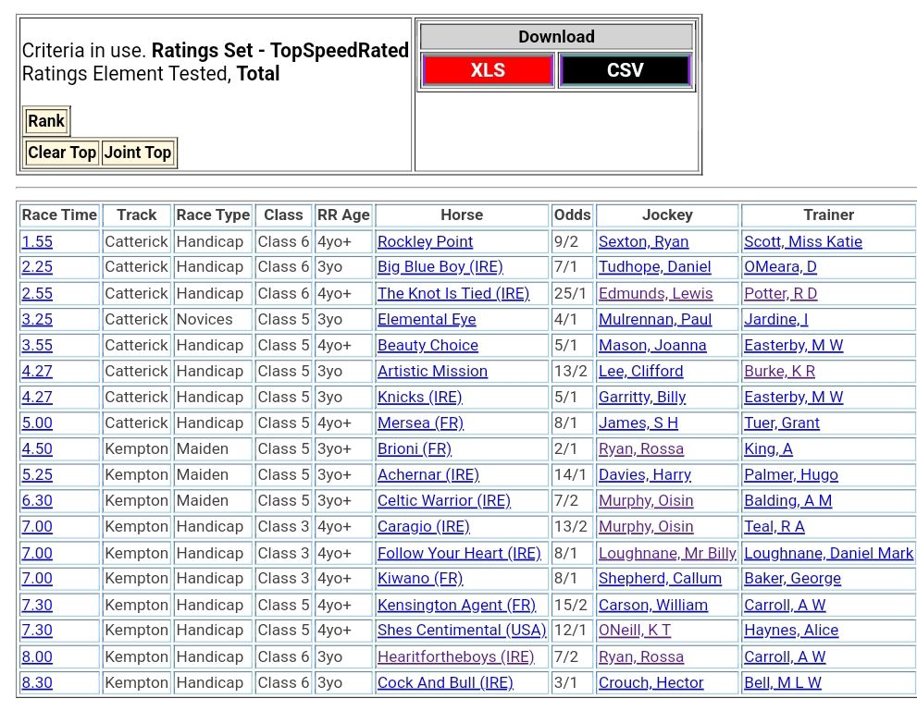Download the ratings as CSV
This screenshot has width=917, height=711.
tap(625, 70)
